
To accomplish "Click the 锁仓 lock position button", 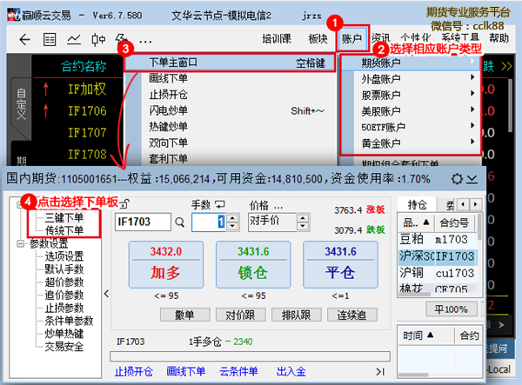I will [x=253, y=264].
